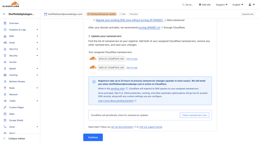
Task: Open Learn more about pending domains link
Action: click(116, 101)
